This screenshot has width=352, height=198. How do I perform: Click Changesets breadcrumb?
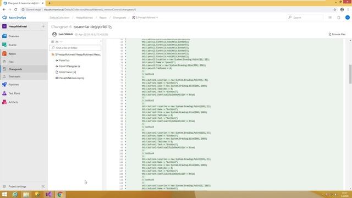coord(119,18)
